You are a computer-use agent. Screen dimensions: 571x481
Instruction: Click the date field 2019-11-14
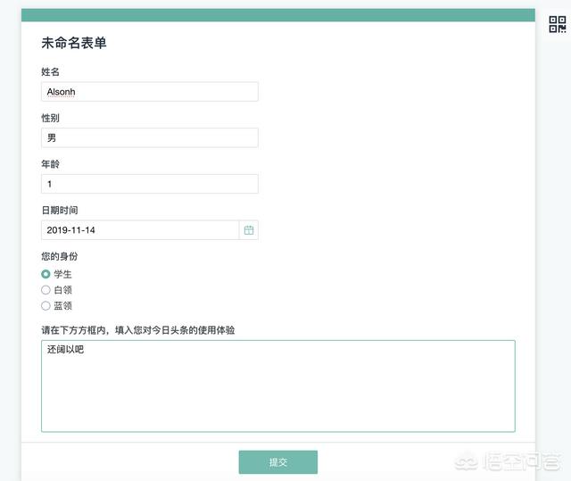(x=140, y=230)
